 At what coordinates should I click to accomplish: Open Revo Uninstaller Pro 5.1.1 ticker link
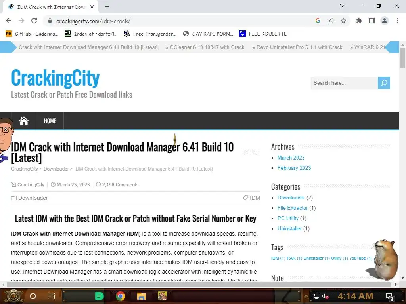coord(299,47)
